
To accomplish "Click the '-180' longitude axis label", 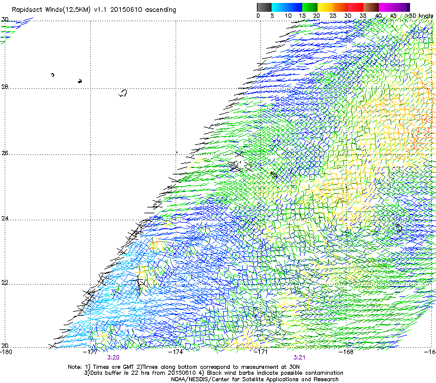I will [x=6, y=352].
